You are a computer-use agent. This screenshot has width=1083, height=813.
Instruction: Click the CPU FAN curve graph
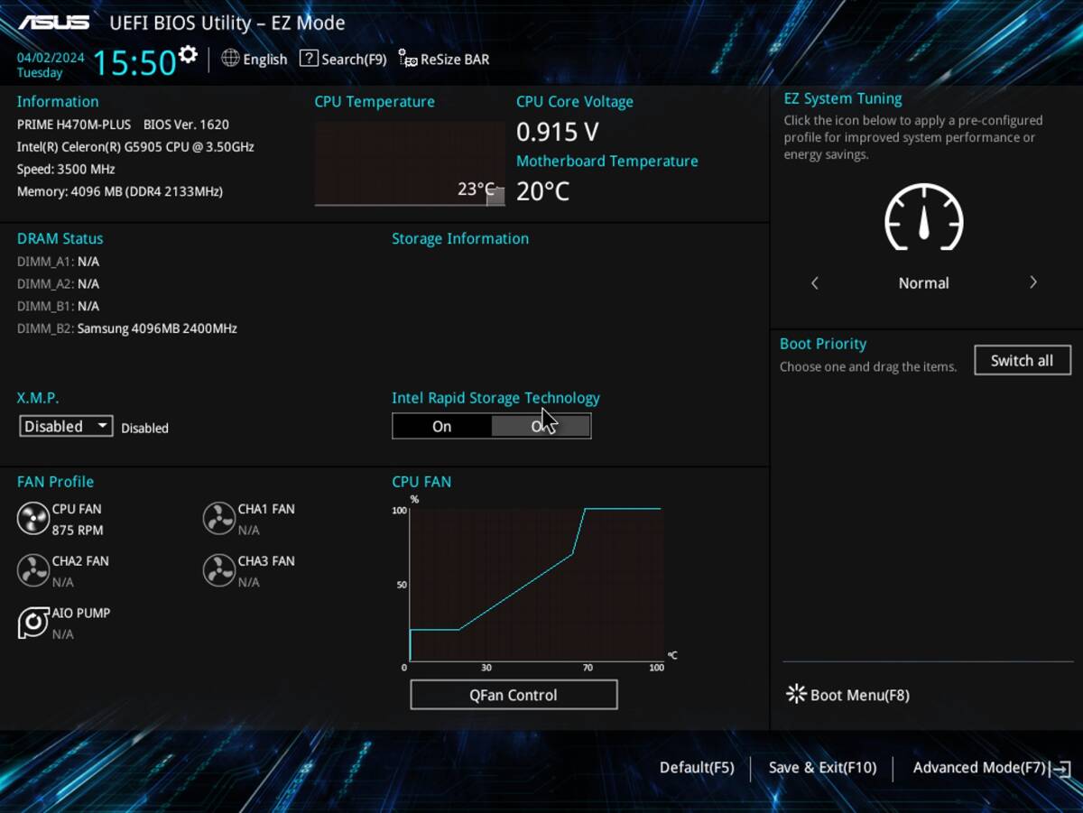536,585
